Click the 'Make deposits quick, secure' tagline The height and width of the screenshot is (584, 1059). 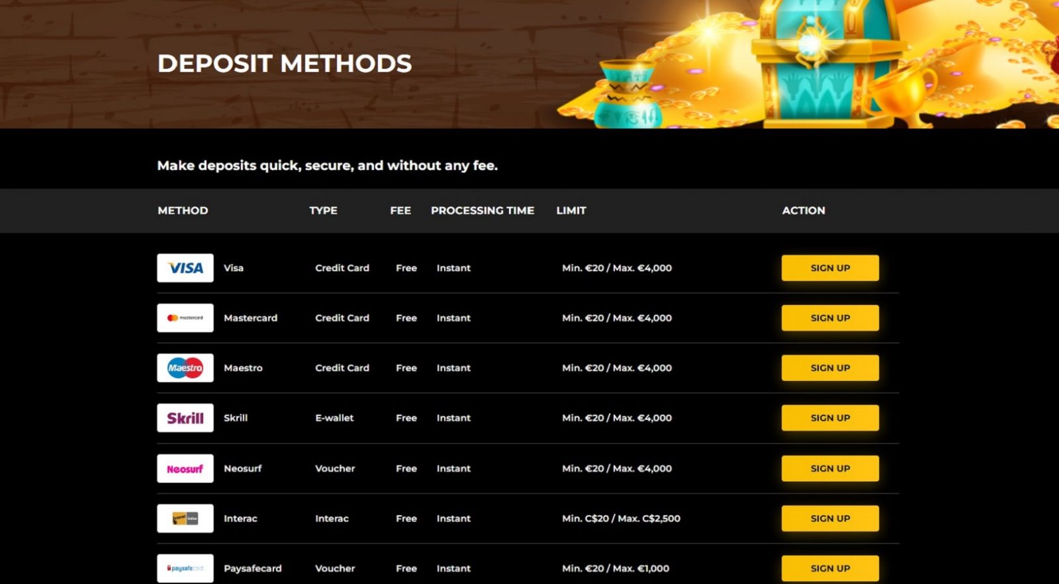(327, 165)
